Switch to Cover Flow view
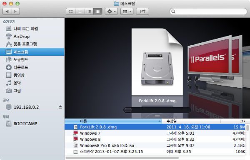250x160 pixels. 97,12
